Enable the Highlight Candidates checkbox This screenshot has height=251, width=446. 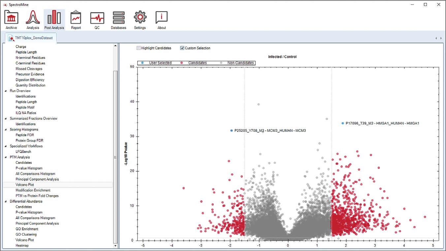point(139,48)
